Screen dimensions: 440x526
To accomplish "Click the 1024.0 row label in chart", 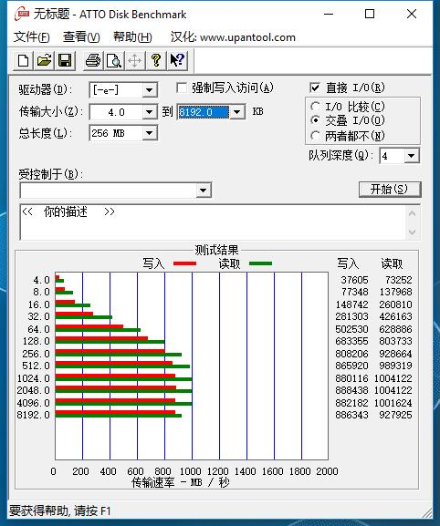I will point(34,378).
